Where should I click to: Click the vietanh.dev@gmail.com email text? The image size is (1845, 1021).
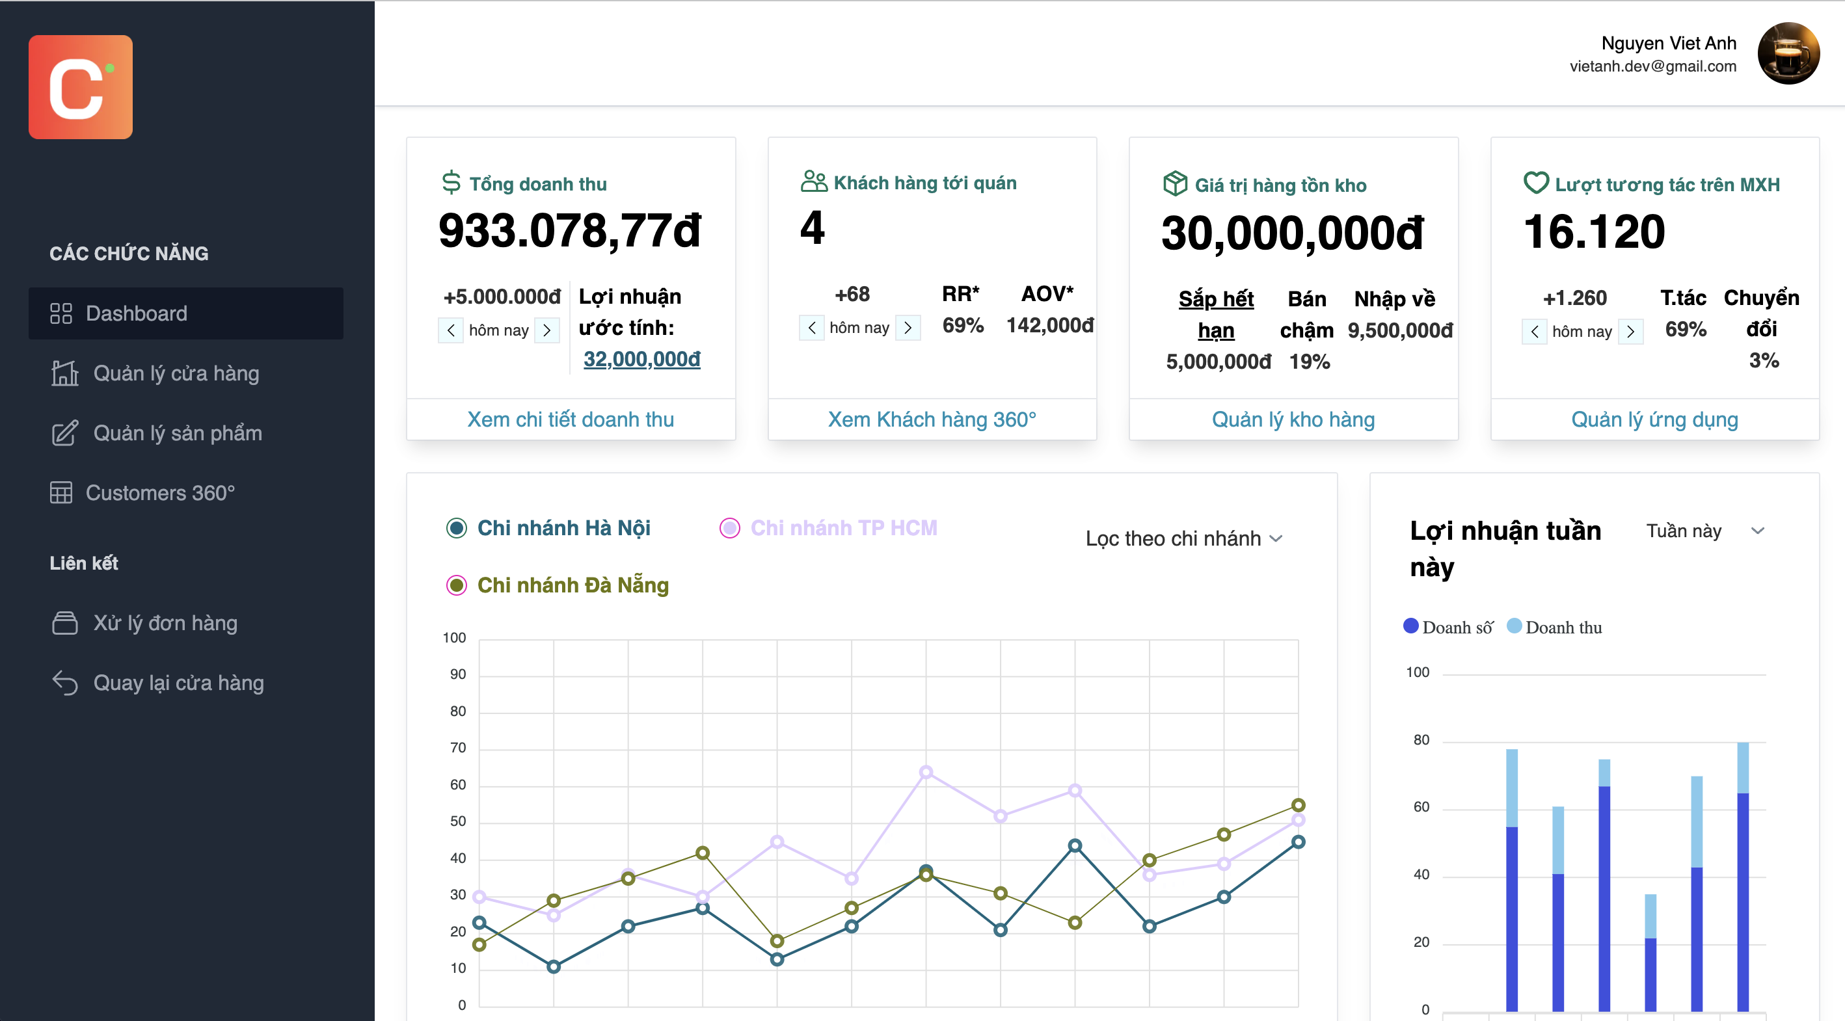1653,66
